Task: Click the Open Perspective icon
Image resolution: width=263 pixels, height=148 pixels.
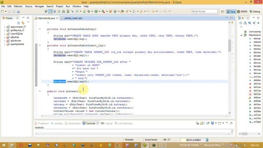Action: [222, 12]
